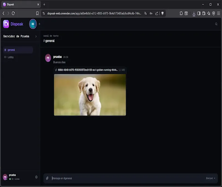
Task: Expand the Servidor de Prueba chevron
Action: [x=36, y=36]
